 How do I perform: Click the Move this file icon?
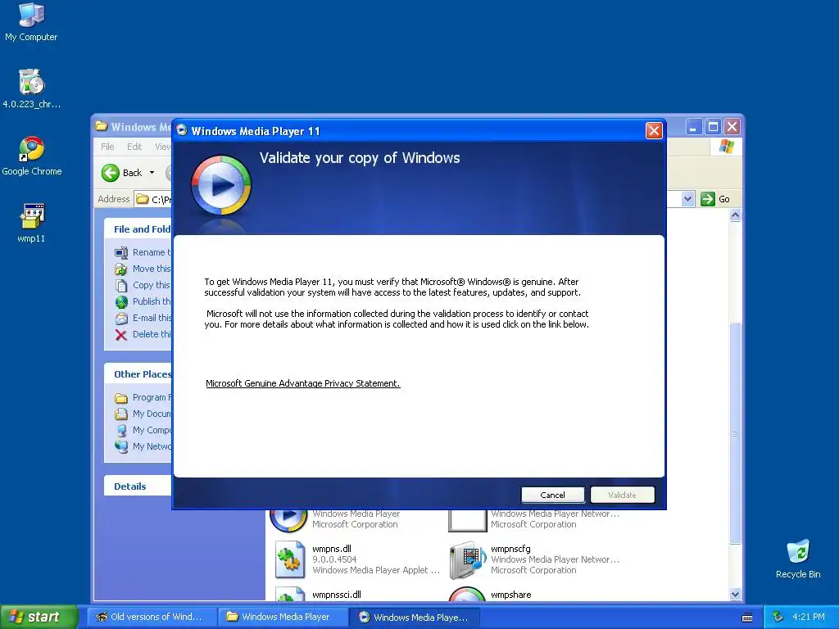tap(121, 269)
